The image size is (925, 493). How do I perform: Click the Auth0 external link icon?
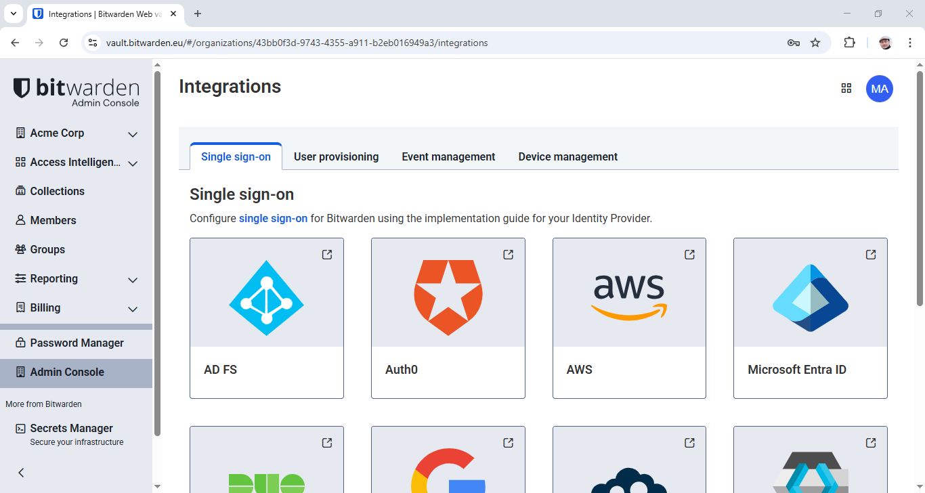pos(509,255)
